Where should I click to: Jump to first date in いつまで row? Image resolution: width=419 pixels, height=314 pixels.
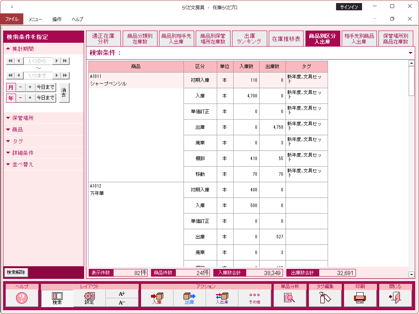[10, 76]
